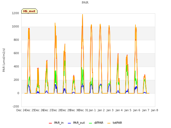Toggle the PAR_out legend entry

(x=76, y=123)
